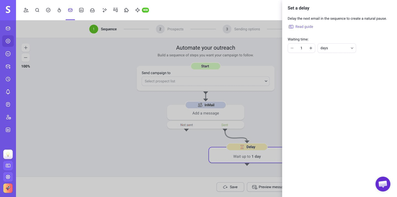The height and width of the screenshot is (197, 397).
Task: Click the 100% zoom level text
Action: click(26, 66)
